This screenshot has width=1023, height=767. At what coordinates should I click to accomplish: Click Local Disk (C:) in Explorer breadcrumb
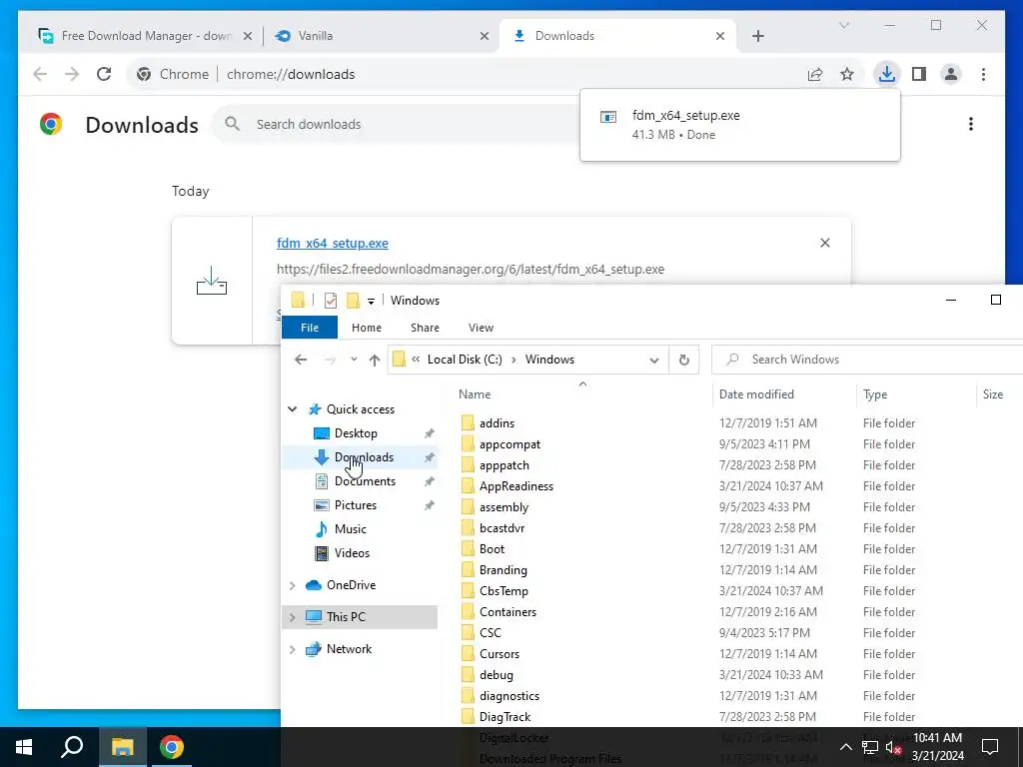465,360
